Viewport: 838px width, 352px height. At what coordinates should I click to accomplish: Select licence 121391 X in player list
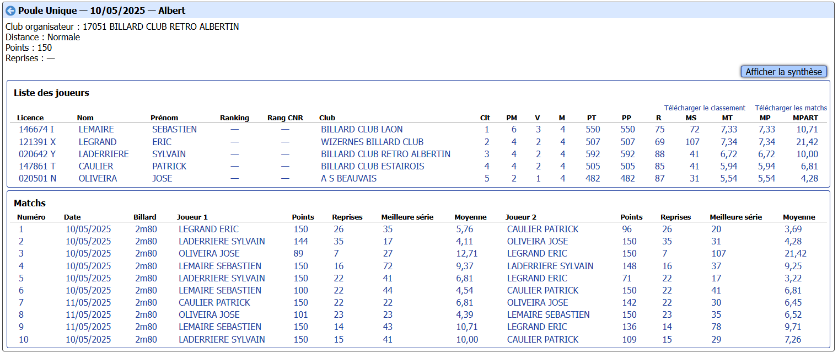point(36,142)
